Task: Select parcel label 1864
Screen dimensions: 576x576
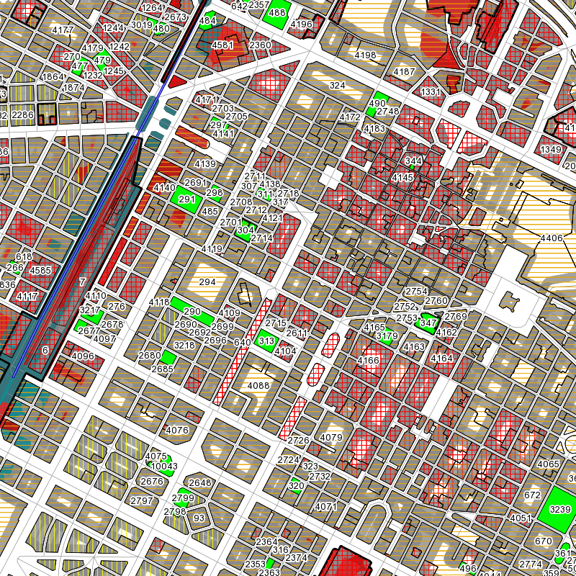Action: (x=53, y=77)
